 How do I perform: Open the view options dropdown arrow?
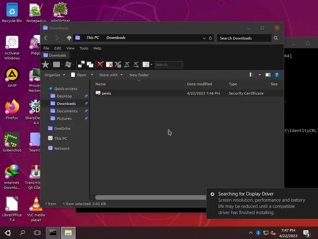click(260, 75)
